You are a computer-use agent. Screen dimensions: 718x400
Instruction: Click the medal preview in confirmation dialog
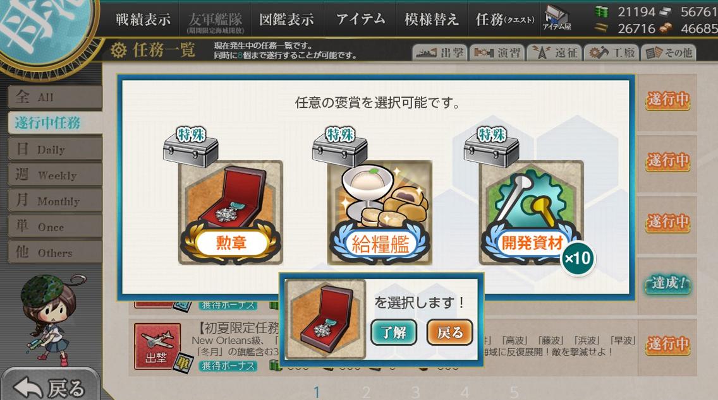(325, 319)
